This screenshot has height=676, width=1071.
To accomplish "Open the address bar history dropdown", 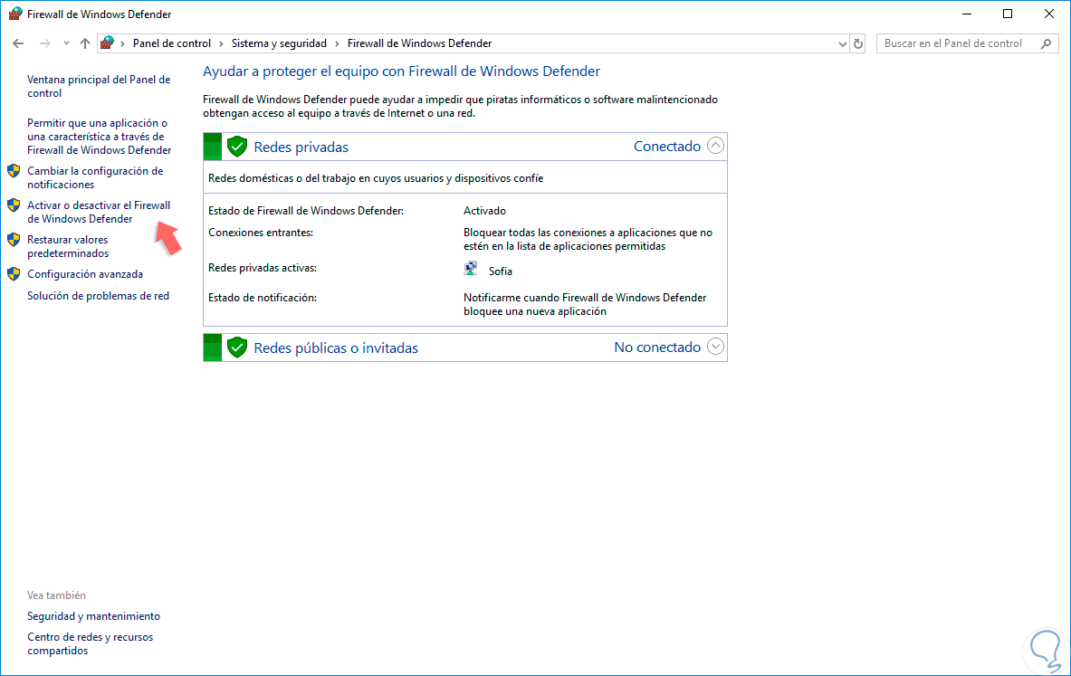I will (842, 43).
